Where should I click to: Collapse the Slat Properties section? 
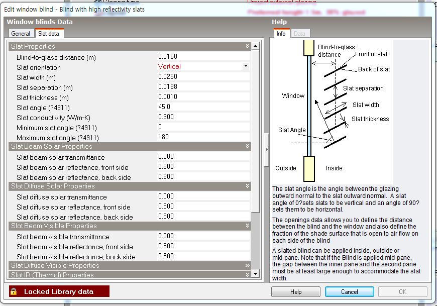[x=247, y=47]
